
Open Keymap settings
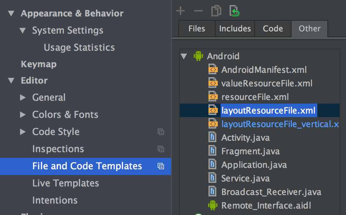coord(39,64)
